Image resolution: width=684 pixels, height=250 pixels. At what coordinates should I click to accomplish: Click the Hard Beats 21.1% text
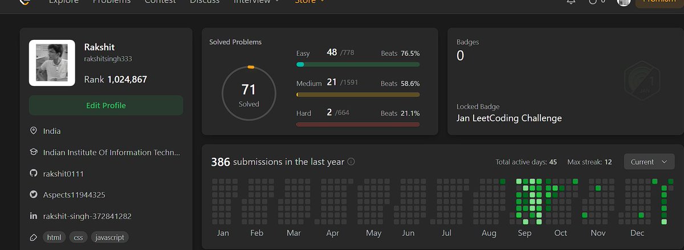click(x=400, y=113)
